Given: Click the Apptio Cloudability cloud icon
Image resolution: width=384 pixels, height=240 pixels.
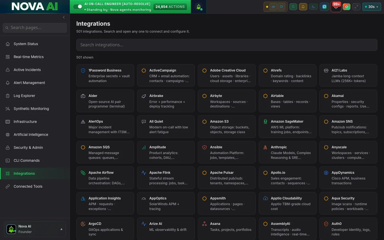Looking at the screenshot, I should [265, 198].
